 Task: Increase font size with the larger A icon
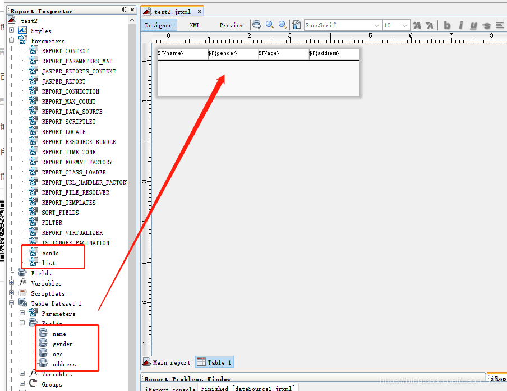(x=417, y=25)
